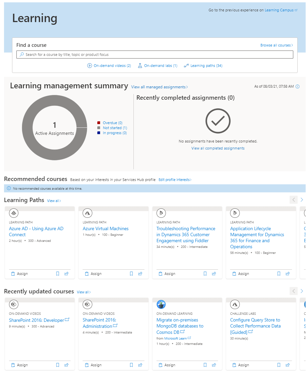Bookmark the Troubleshooting Performance Fiddler path
This screenshot has height=375, width=308.
205,274
